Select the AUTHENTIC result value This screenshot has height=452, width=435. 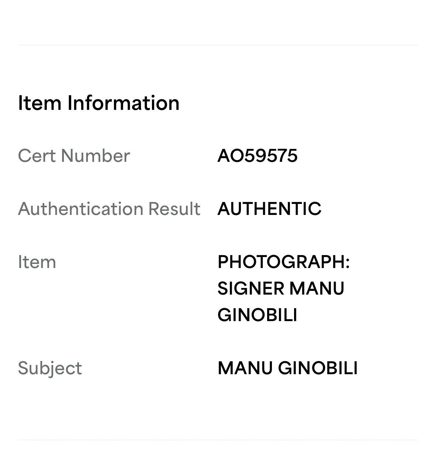coord(269,209)
